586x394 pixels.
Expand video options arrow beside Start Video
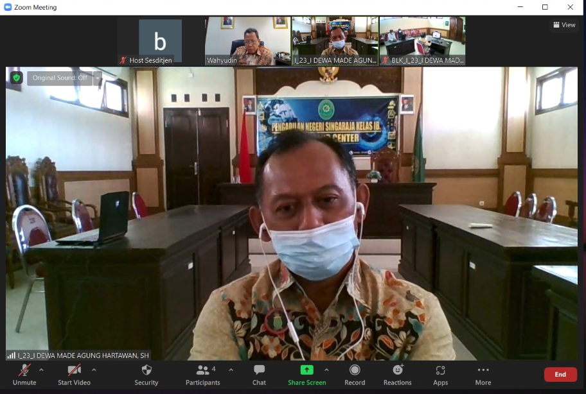tap(94, 370)
